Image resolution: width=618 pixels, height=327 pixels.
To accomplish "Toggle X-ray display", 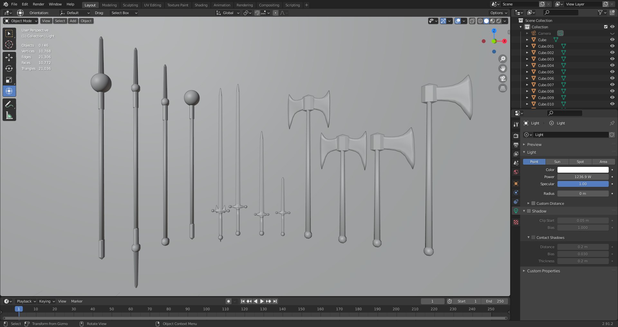I will coord(472,21).
